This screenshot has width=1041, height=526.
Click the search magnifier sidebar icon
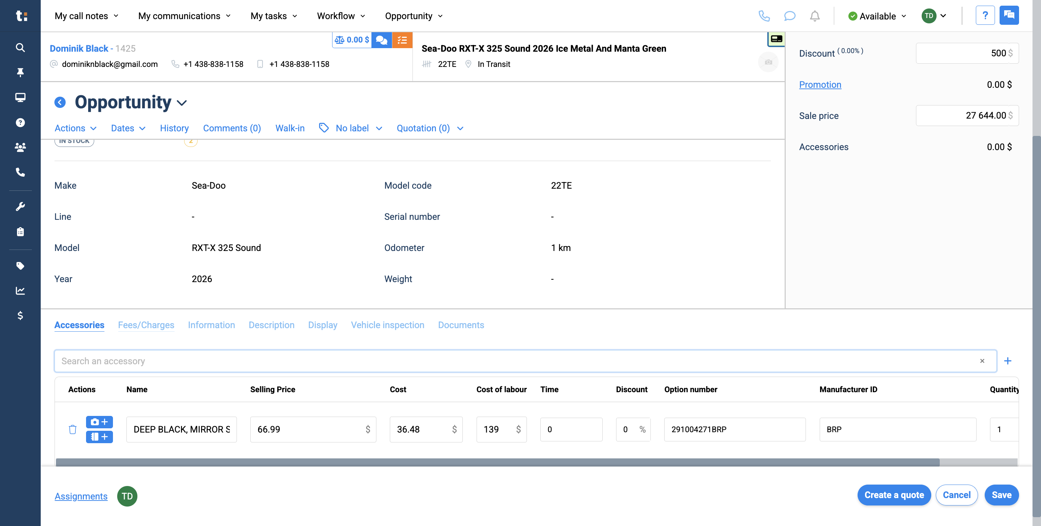click(x=20, y=48)
